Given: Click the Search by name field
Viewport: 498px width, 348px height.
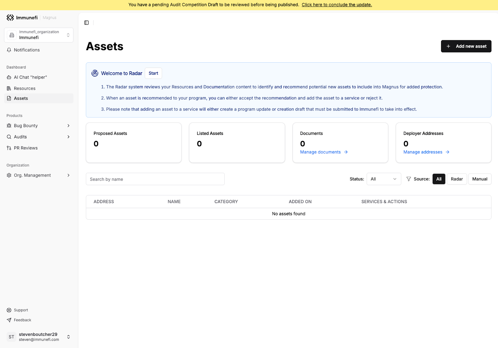Looking at the screenshot, I should (155, 179).
